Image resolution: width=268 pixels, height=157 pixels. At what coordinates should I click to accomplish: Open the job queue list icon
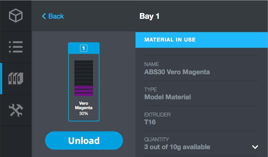(x=16, y=47)
